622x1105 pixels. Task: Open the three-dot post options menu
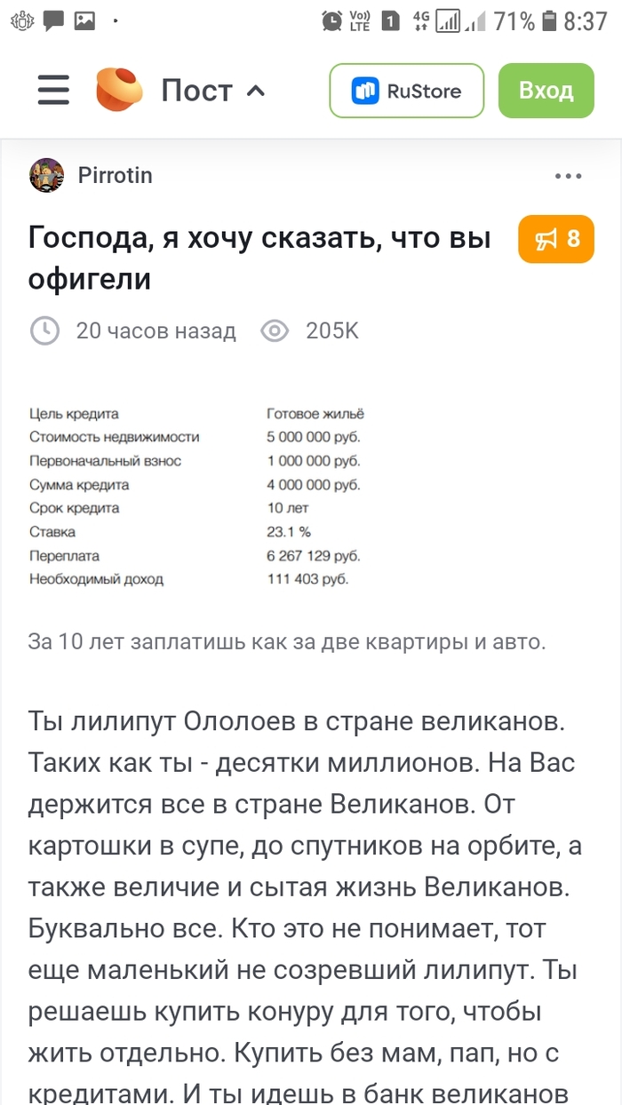(x=568, y=177)
